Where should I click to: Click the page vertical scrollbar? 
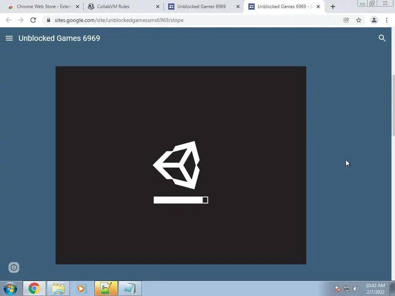tap(393, 106)
